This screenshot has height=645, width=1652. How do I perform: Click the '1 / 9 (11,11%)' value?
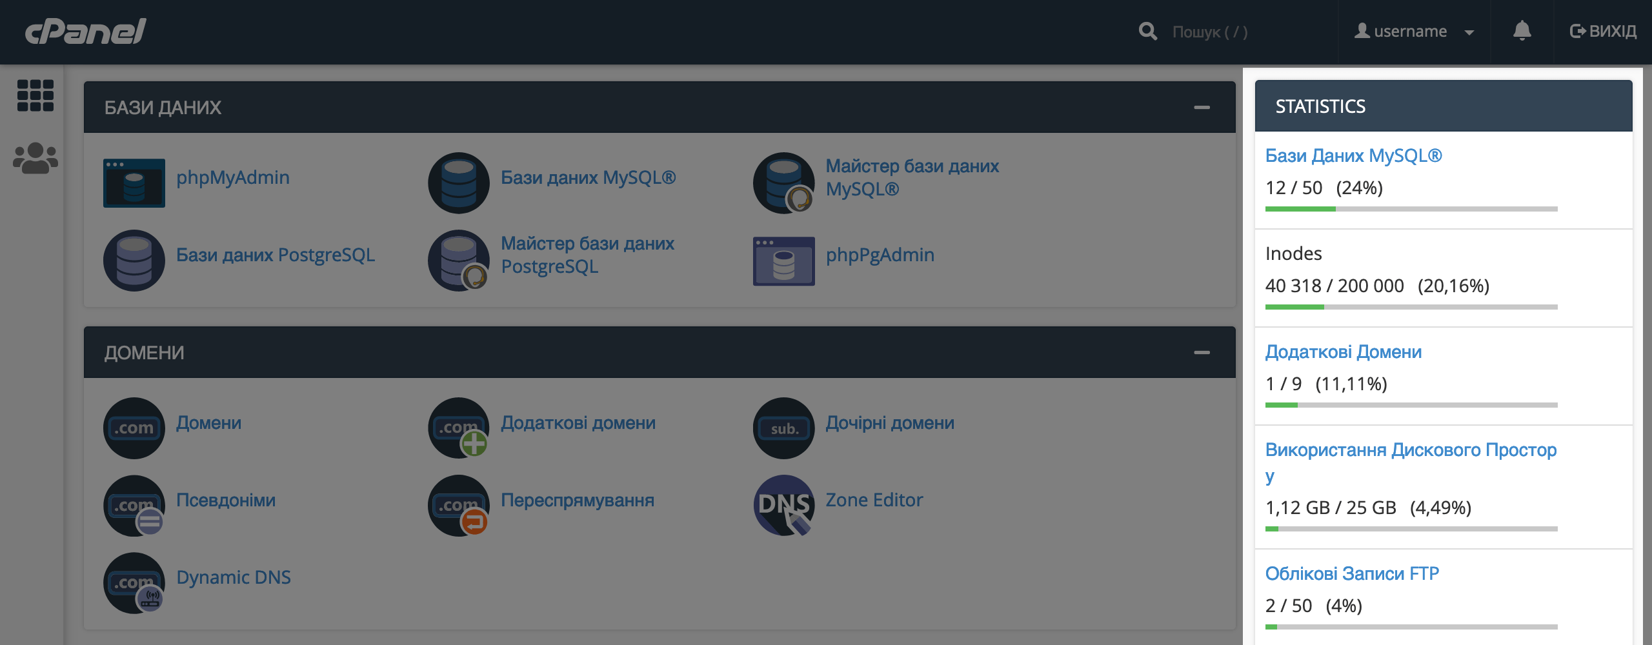pyautogui.click(x=1326, y=384)
